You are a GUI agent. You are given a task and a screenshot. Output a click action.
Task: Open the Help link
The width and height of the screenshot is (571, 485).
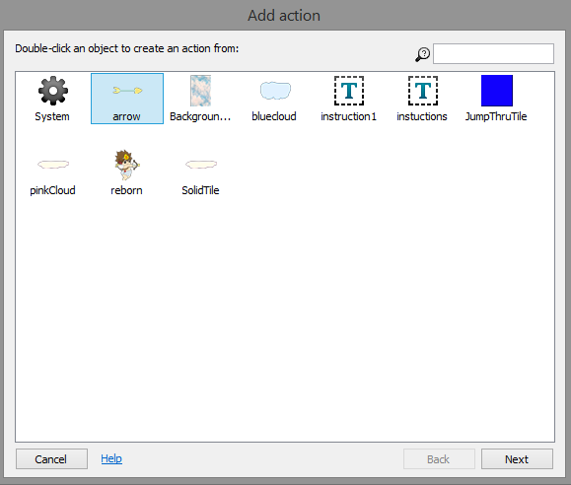(x=111, y=458)
